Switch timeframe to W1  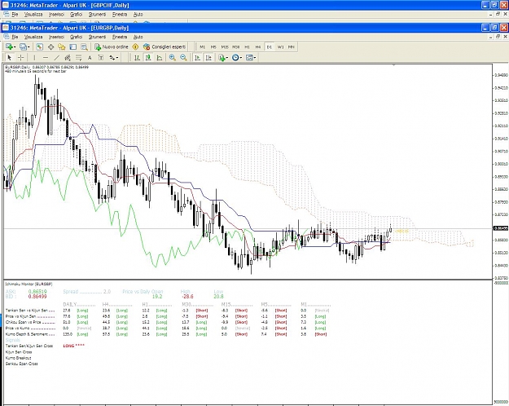point(280,46)
